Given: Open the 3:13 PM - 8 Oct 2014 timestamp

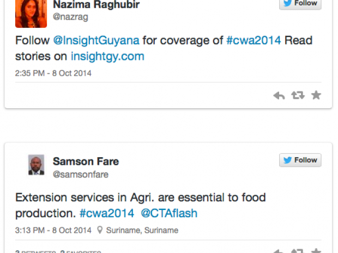Looking at the screenshot, I should pos(53,230).
